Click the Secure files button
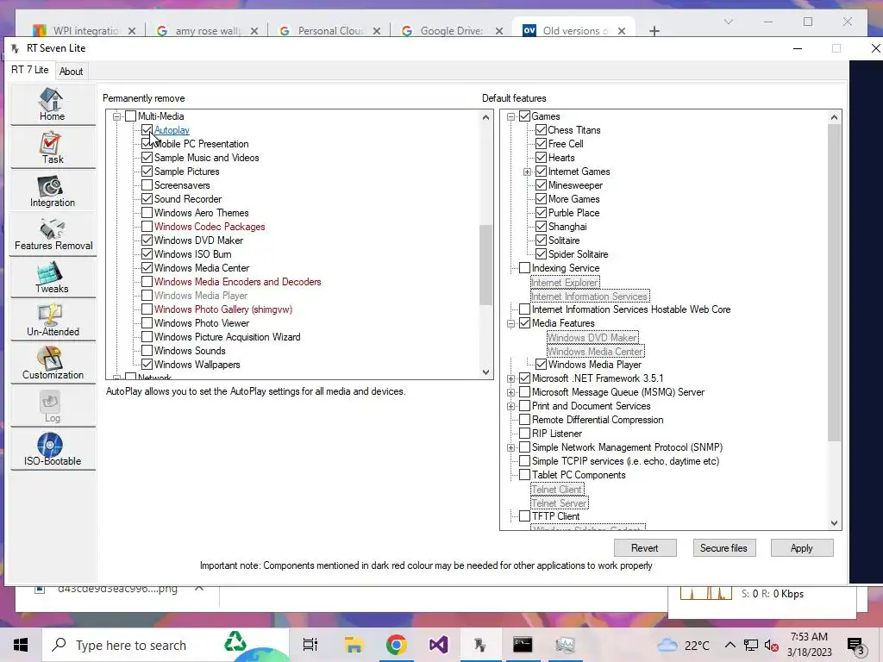883x662 pixels. click(x=723, y=547)
